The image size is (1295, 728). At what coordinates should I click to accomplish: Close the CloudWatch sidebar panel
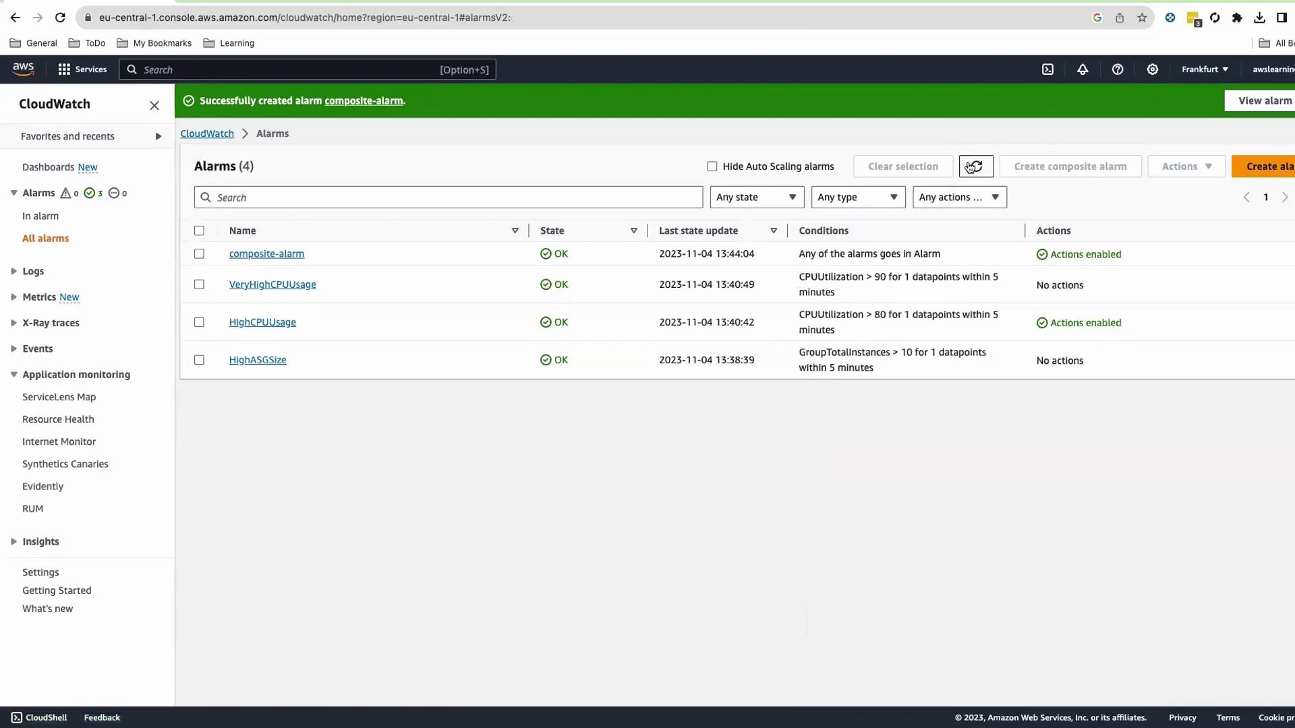[x=154, y=105]
